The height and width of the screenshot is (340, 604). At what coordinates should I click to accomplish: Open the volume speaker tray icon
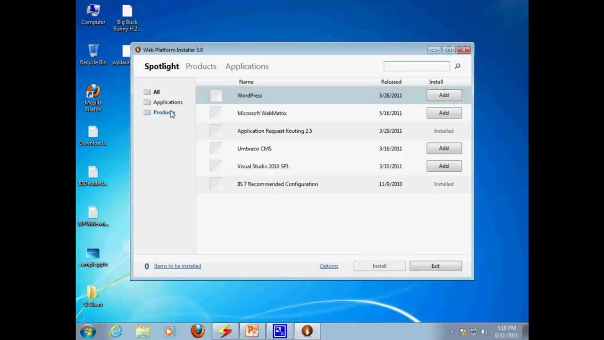click(484, 332)
